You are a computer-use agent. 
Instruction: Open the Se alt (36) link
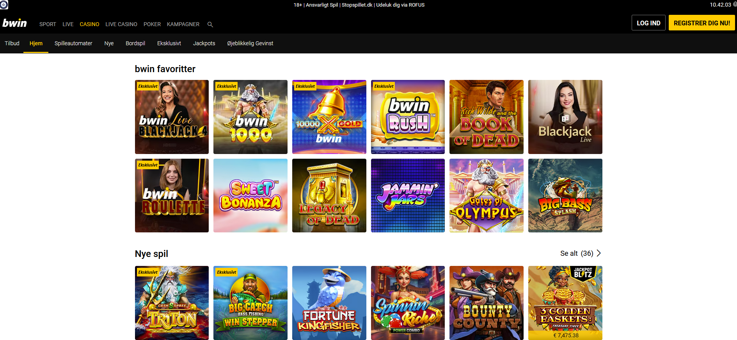(576, 253)
